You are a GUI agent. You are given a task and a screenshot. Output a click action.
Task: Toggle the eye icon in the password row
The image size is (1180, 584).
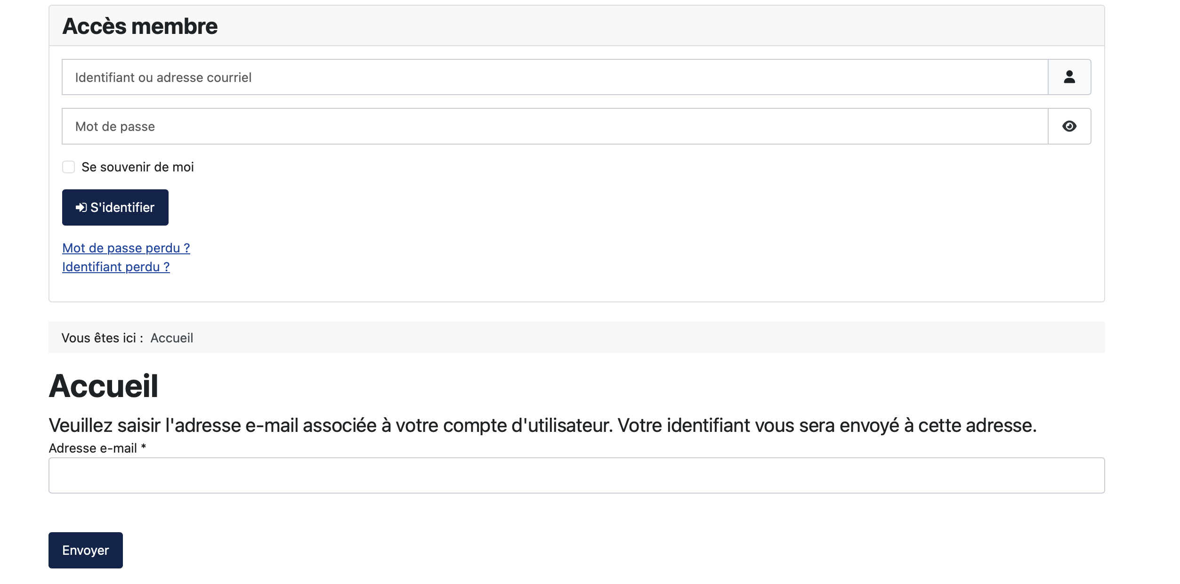tap(1069, 126)
